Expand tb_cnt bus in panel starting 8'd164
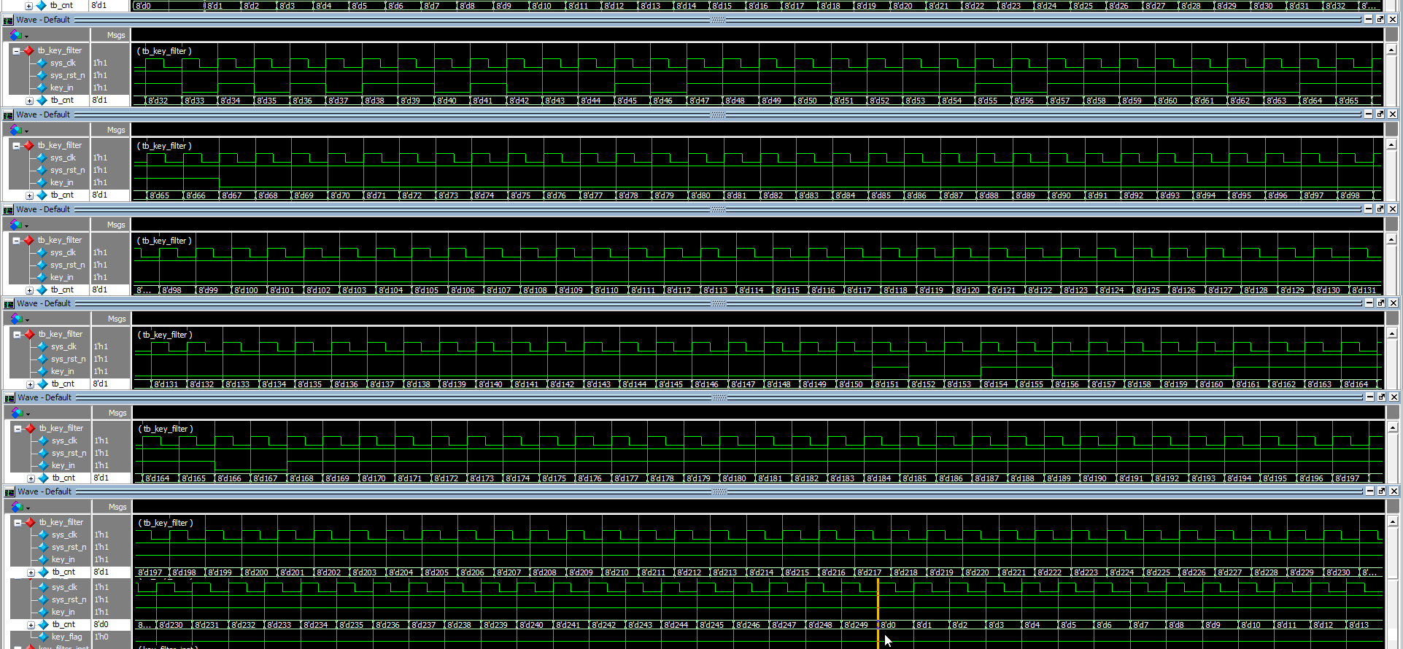The width and height of the screenshot is (1403, 649). (31, 478)
